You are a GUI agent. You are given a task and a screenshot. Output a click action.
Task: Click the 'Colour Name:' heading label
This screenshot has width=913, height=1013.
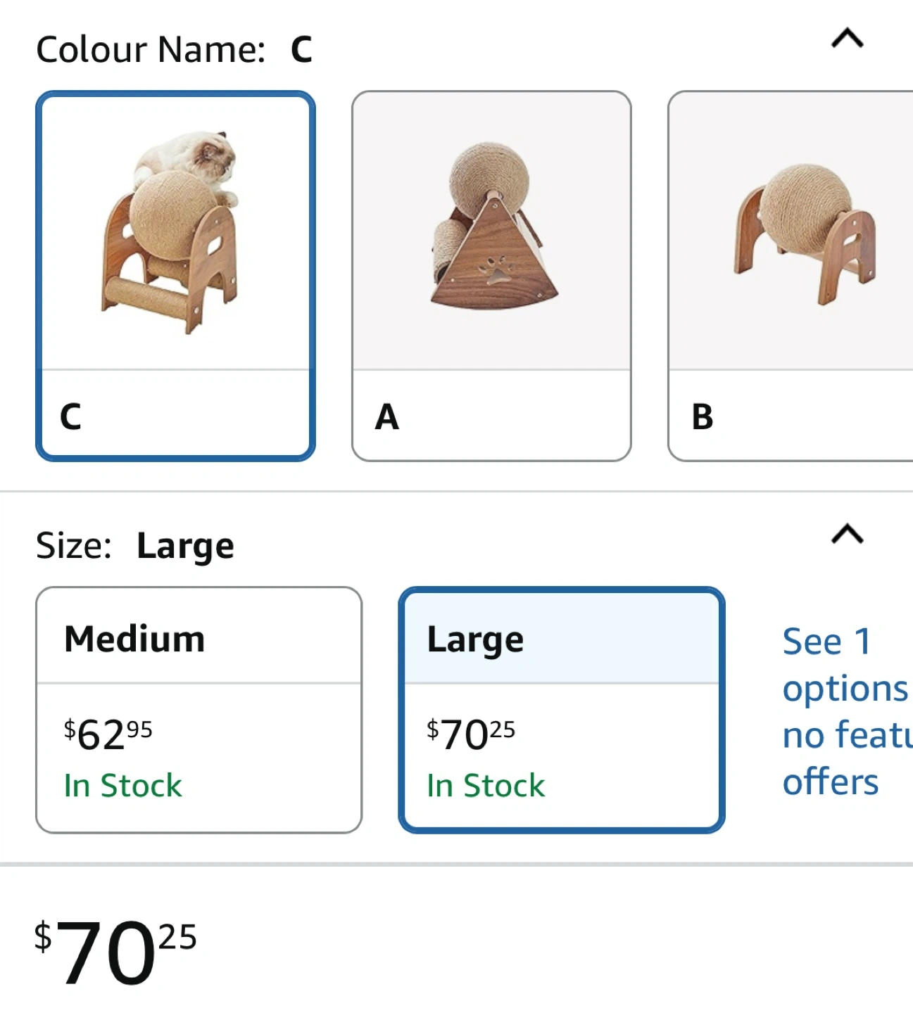pyautogui.click(x=151, y=50)
